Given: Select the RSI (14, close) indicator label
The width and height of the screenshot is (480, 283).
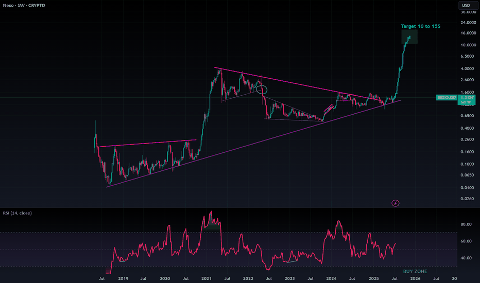Looking at the screenshot, I should 16,213.
